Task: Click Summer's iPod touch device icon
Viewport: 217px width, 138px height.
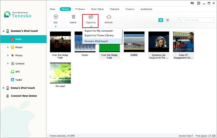Action: click(8, 31)
